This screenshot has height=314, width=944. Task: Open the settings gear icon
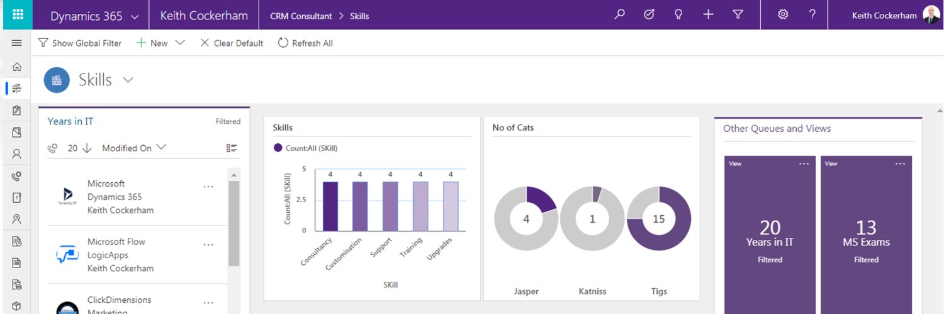[783, 14]
